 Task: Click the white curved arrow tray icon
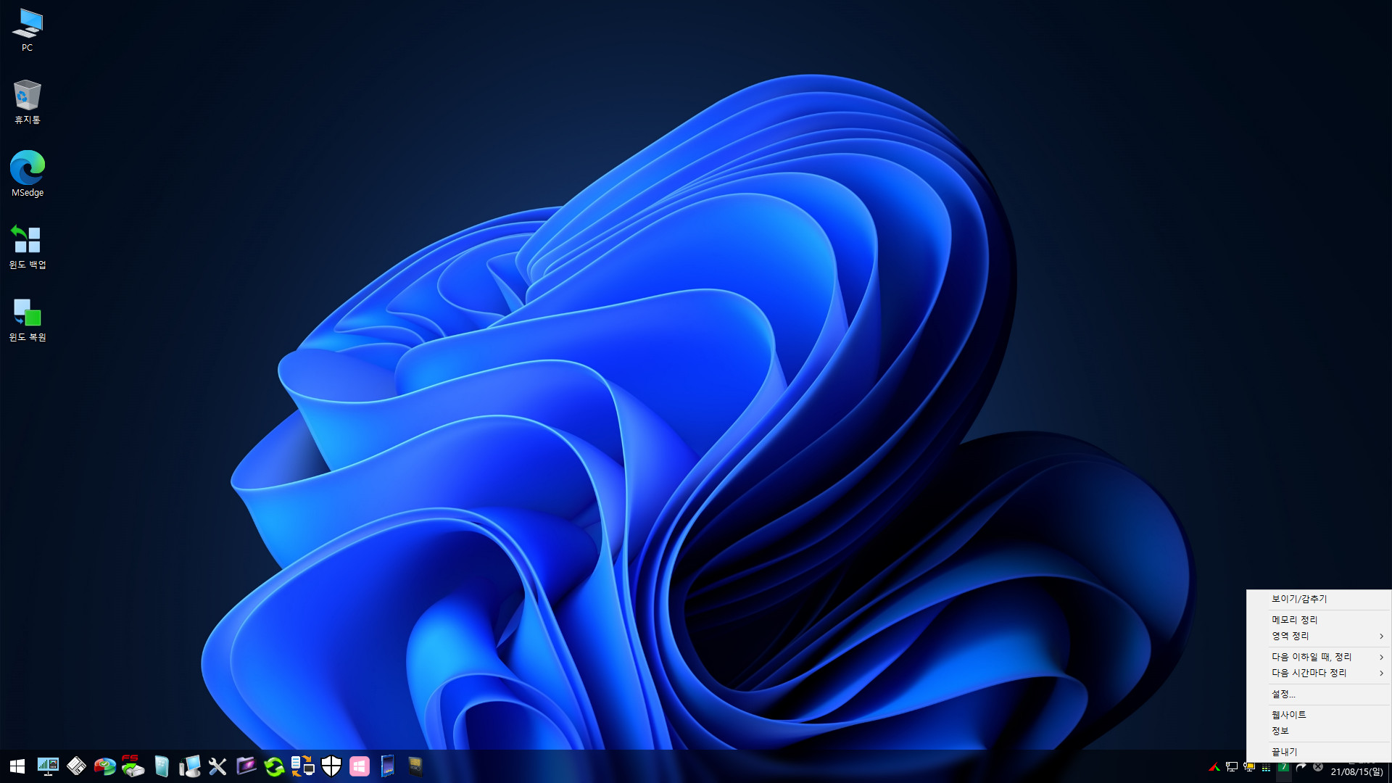(1301, 767)
